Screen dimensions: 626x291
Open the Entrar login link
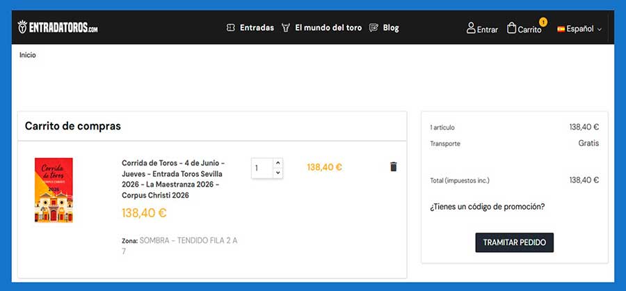pos(488,29)
